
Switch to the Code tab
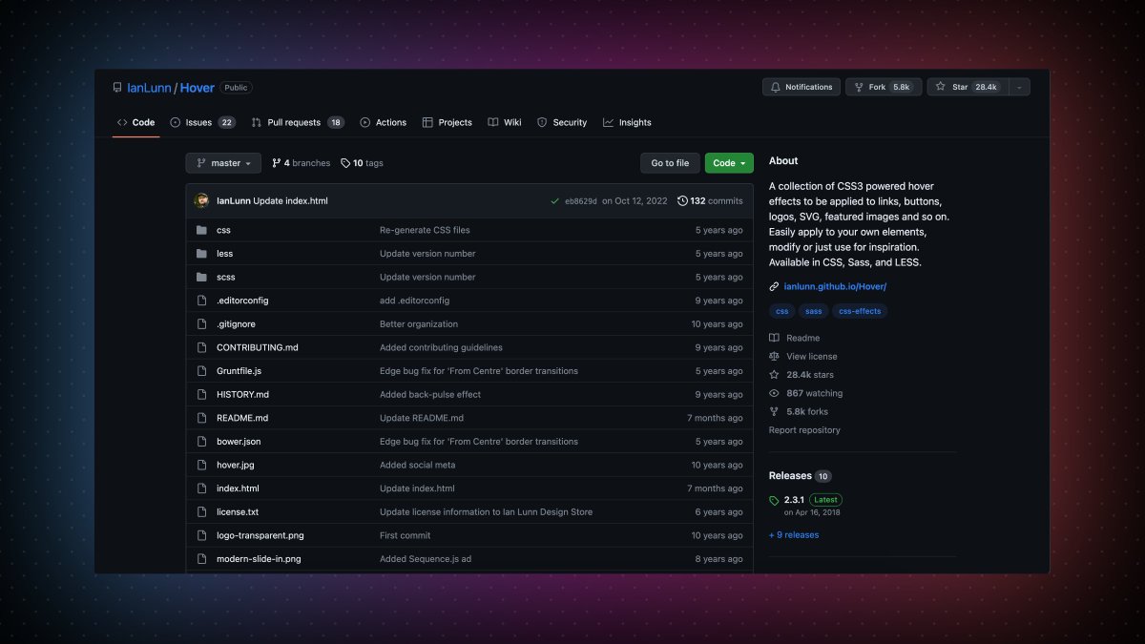pos(135,122)
